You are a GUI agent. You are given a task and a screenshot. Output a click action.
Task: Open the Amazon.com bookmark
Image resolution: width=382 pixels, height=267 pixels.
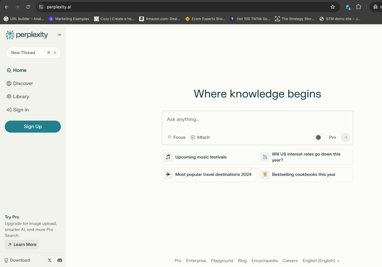160,19
